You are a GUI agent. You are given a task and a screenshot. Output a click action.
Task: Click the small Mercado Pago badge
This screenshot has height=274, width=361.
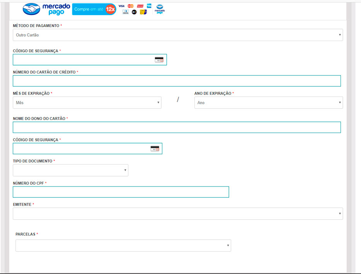[160, 9]
